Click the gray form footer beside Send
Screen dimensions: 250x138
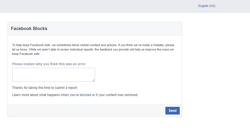(x=86, y=111)
